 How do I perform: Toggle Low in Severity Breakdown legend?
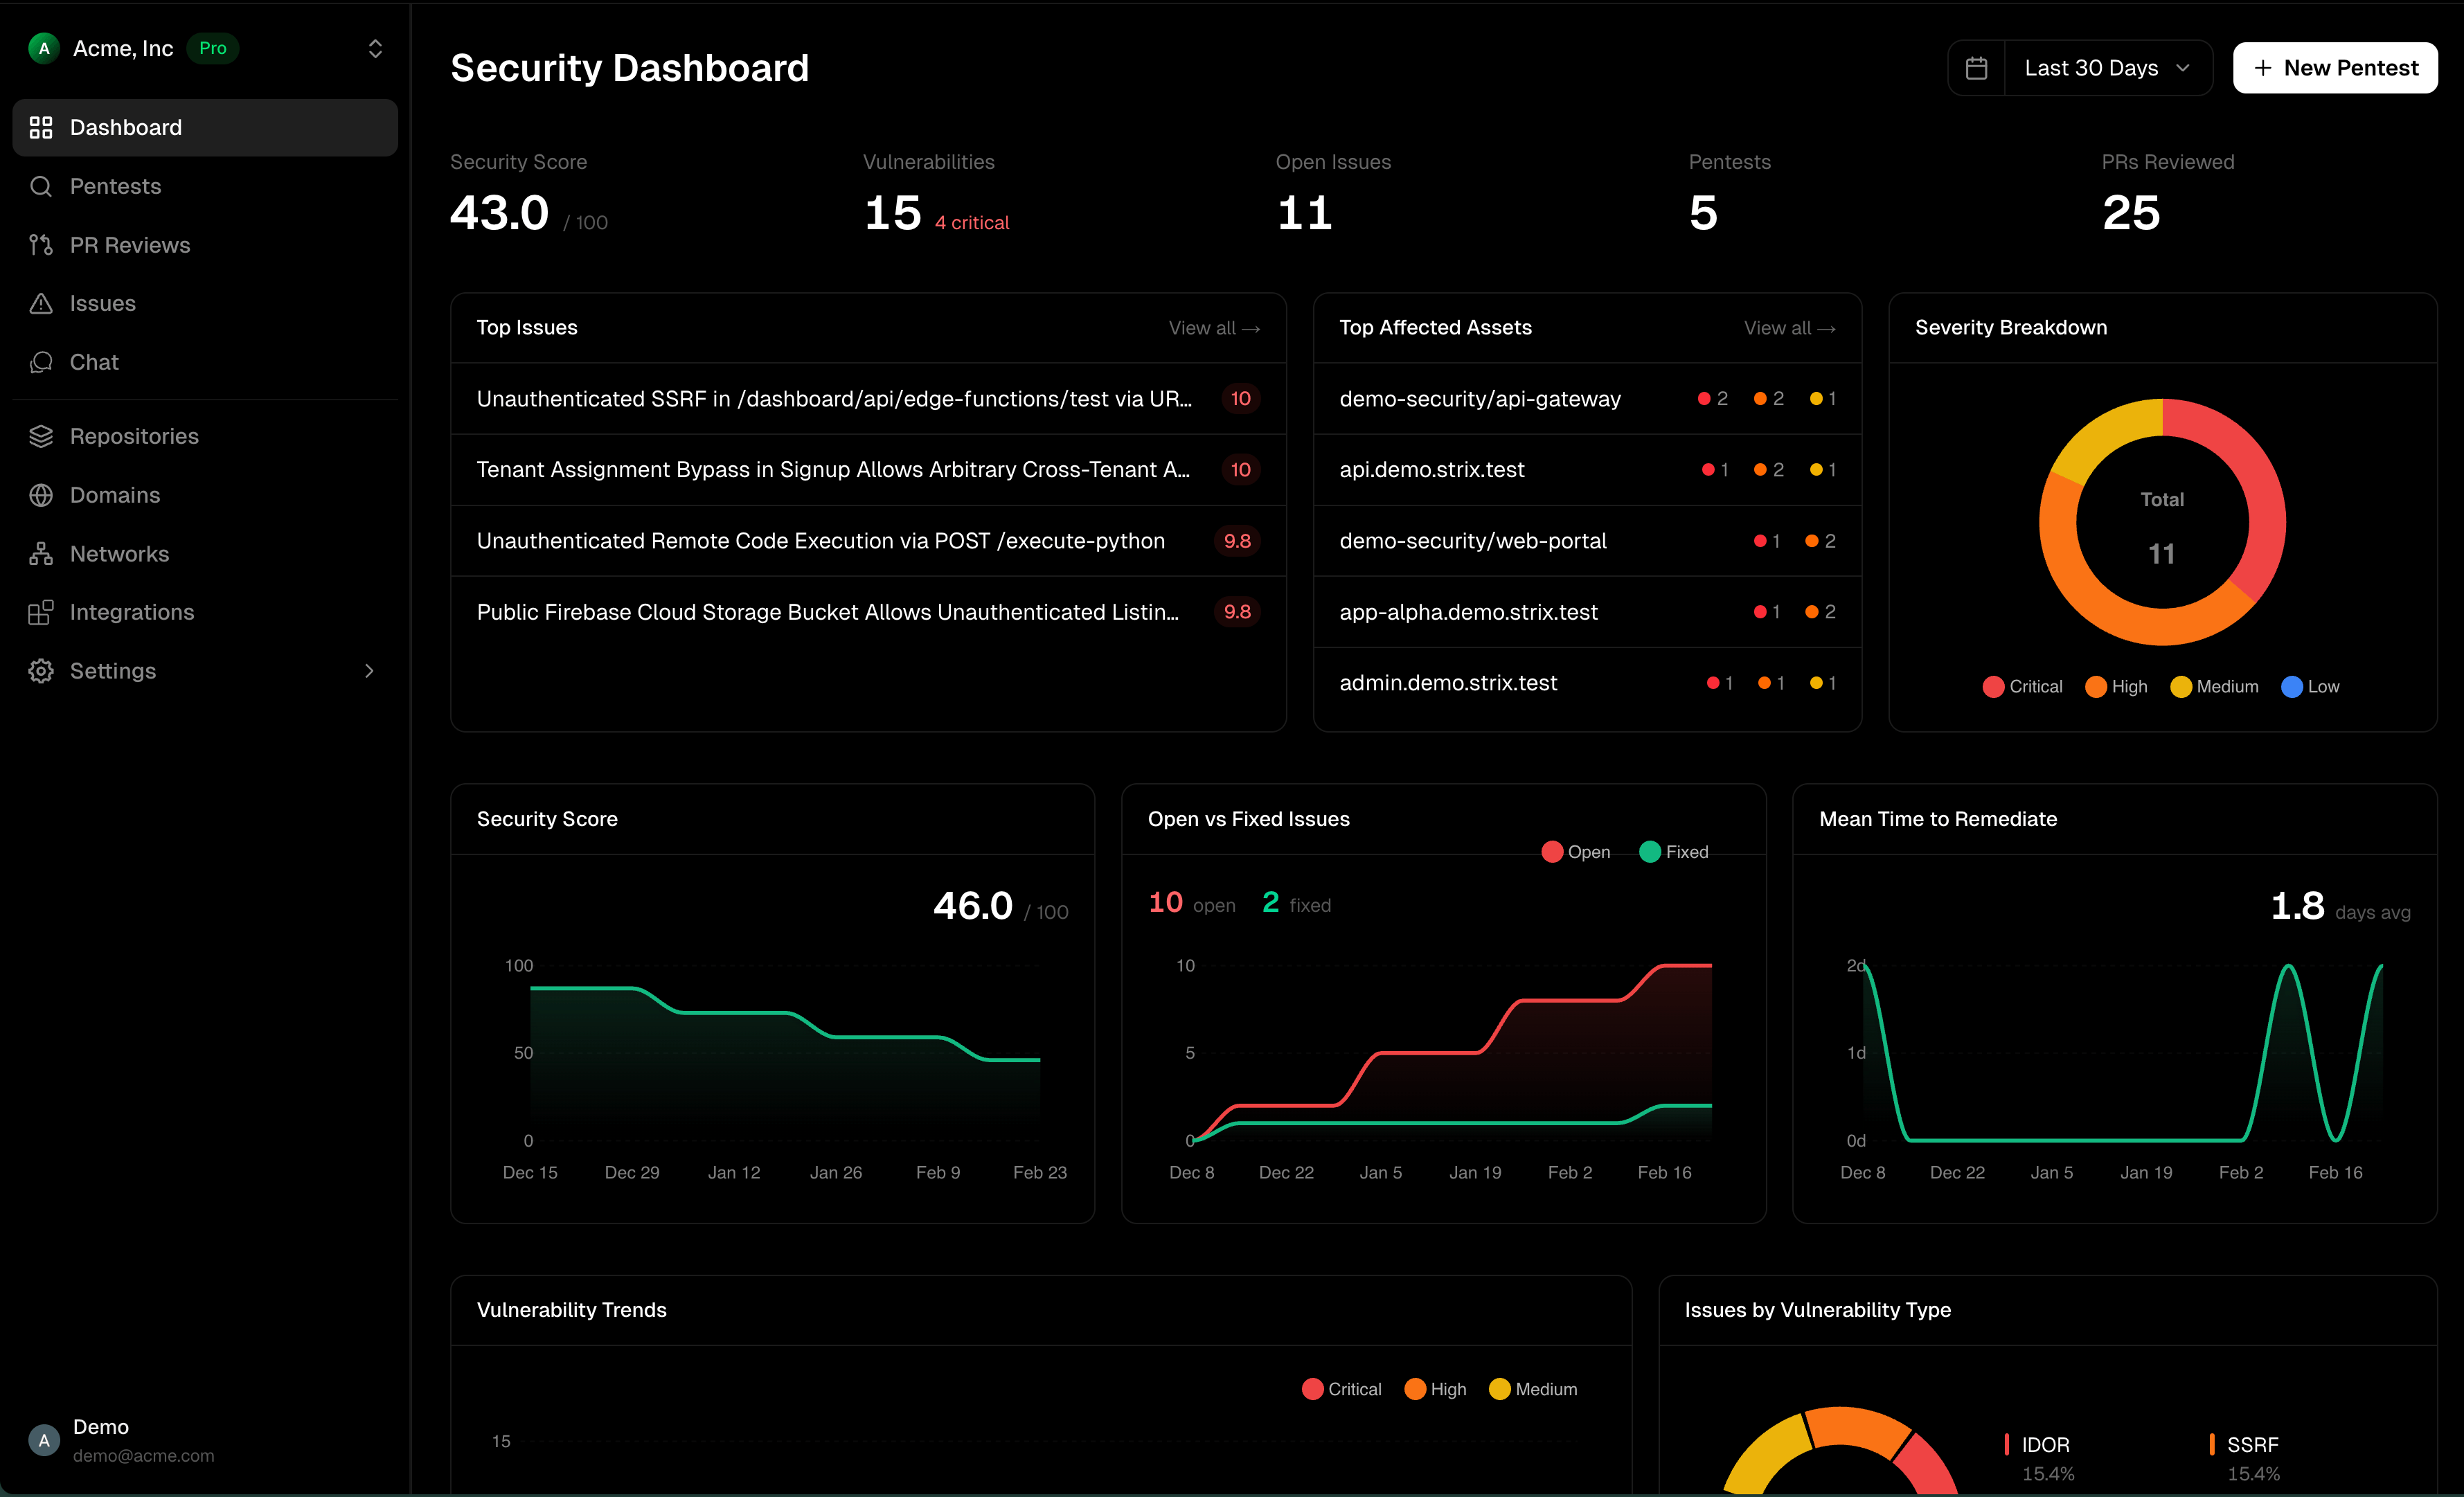(x=2310, y=687)
